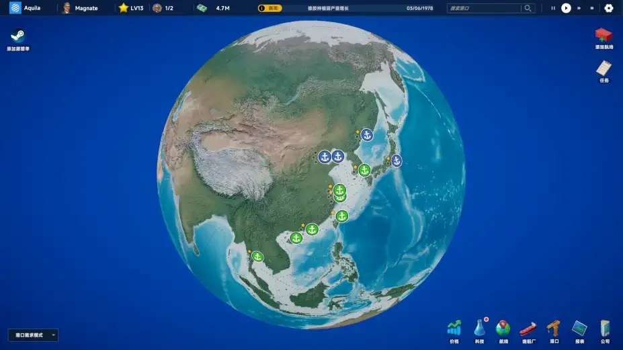Select the blue port anchor near Vladivostok
This screenshot has width=623, height=350.
pyautogui.click(x=367, y=135)
